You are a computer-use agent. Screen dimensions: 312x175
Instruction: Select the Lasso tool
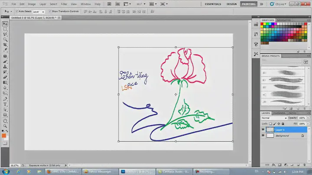click(x=5, y=34)
